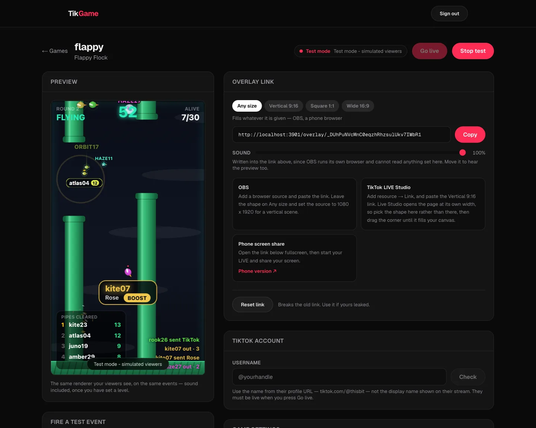Click the Flappy Flock subtitle
The height and width of the screenshot is (428, 536).
(x=91, y=57)
